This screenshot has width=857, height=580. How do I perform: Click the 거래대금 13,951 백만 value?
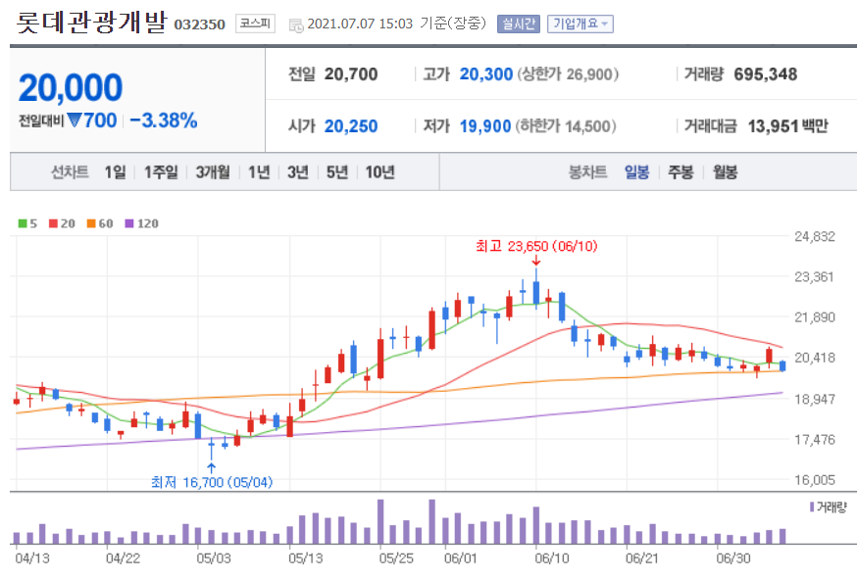(x=787, y=126)
